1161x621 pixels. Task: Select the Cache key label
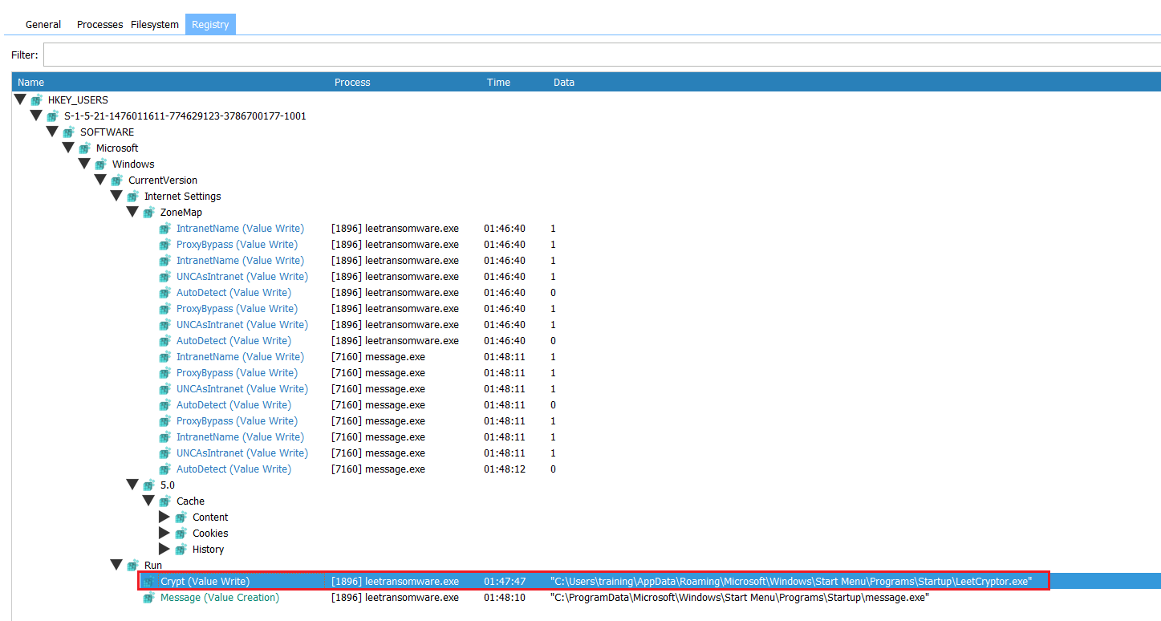click(190, 501)
